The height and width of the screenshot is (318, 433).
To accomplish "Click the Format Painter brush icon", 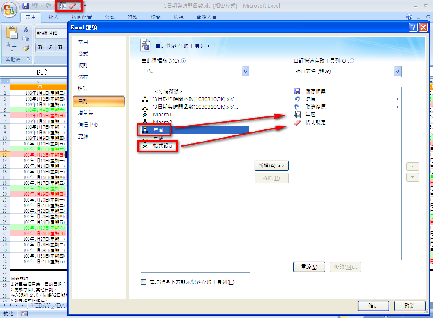I will [26, 48].
